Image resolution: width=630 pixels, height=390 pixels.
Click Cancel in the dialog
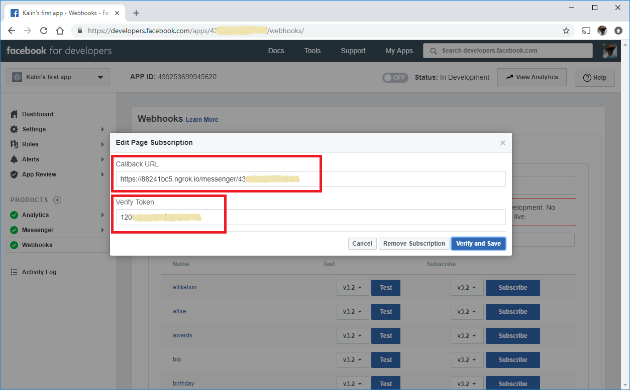click(362, 244)
